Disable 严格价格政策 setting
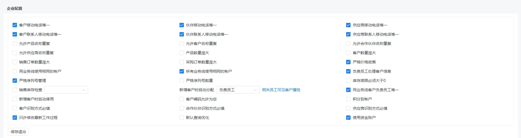Screen dimensions: 521x138 348,62
